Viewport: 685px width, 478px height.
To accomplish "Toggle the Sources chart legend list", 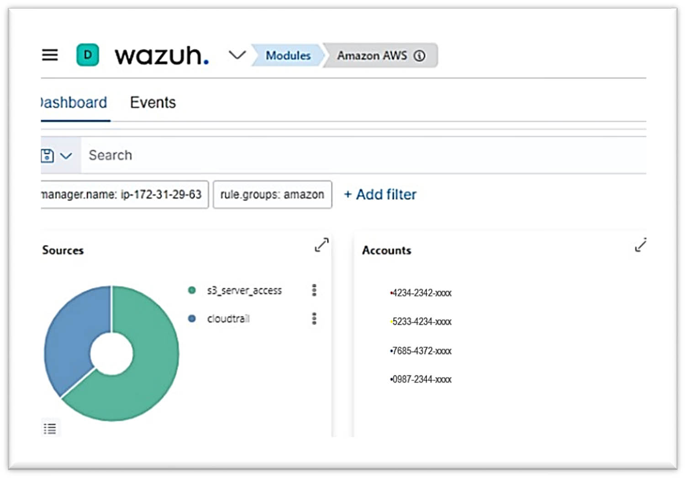I will (50, 429).
